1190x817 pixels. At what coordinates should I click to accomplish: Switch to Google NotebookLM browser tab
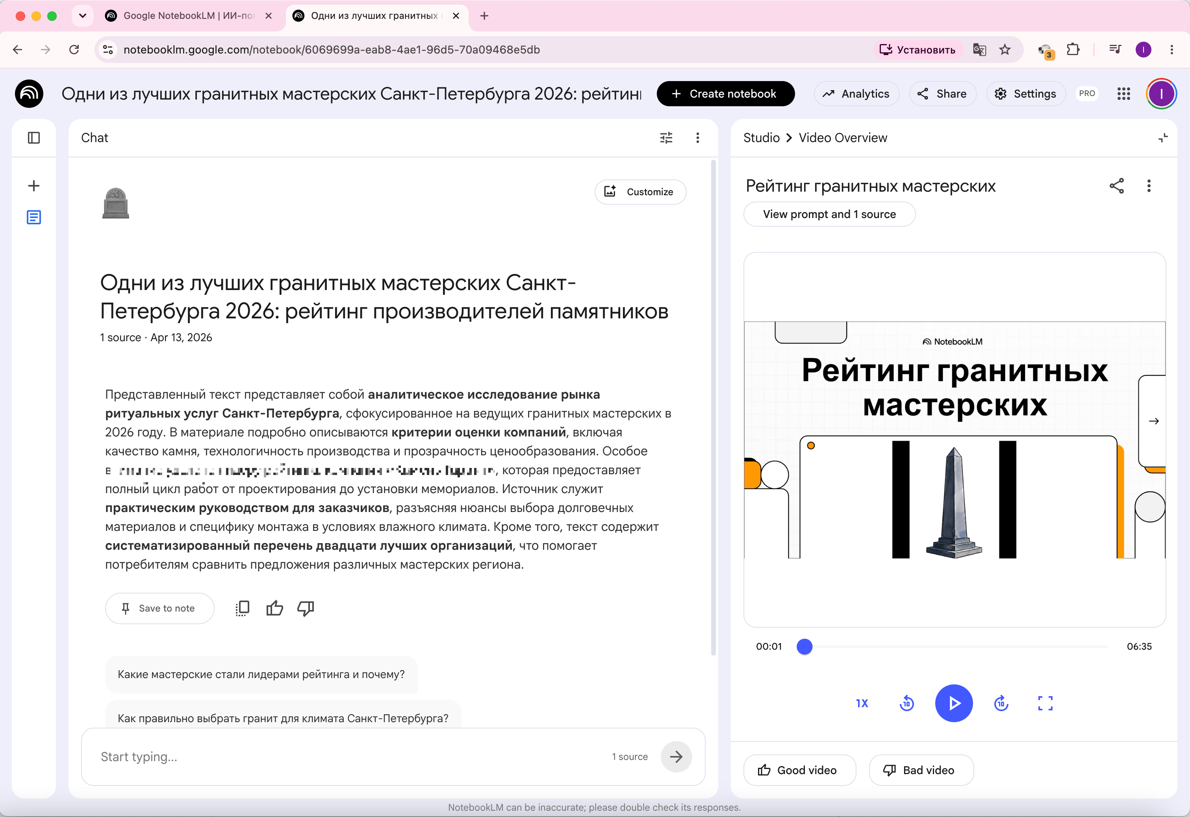click(x=189, y=16)
